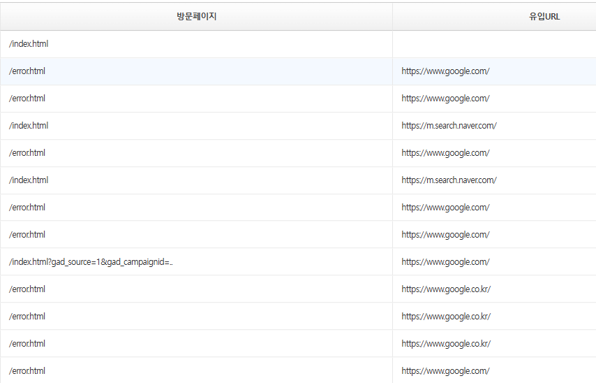
Task: Open google.com referrer of the gad_source row
Action: (445, 262)
